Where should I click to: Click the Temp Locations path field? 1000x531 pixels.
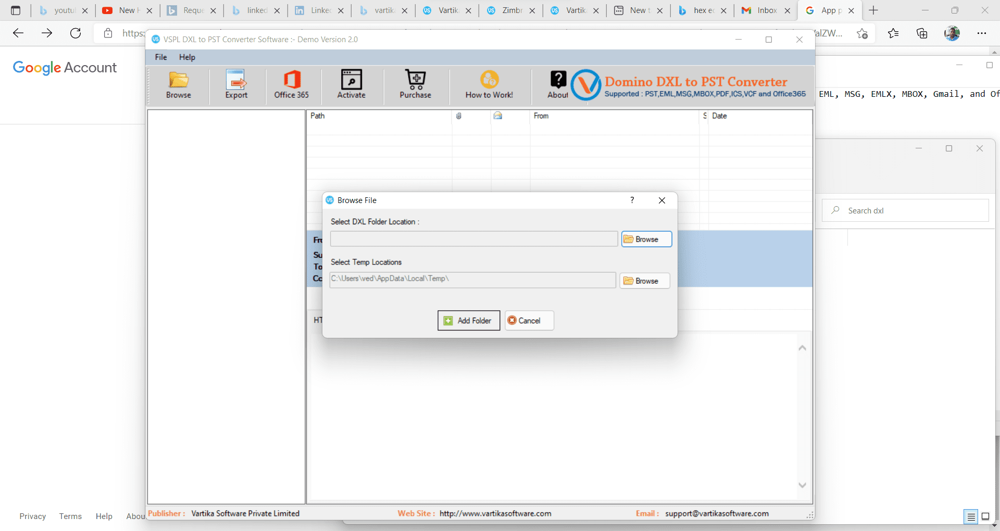pyautogui.click(x=473, y=280)
